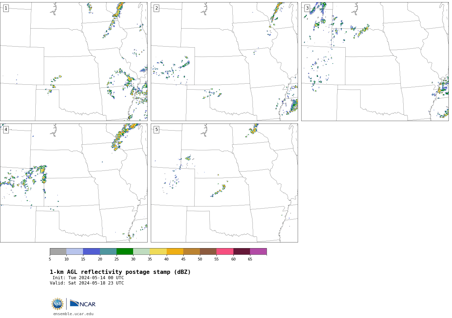Select the gray 5-10 dBZ swatch

click(58, 252)
